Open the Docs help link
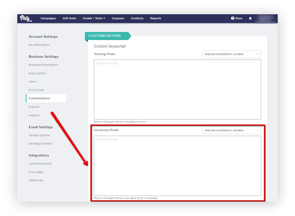The image size is (295, 216). [237, 18]
